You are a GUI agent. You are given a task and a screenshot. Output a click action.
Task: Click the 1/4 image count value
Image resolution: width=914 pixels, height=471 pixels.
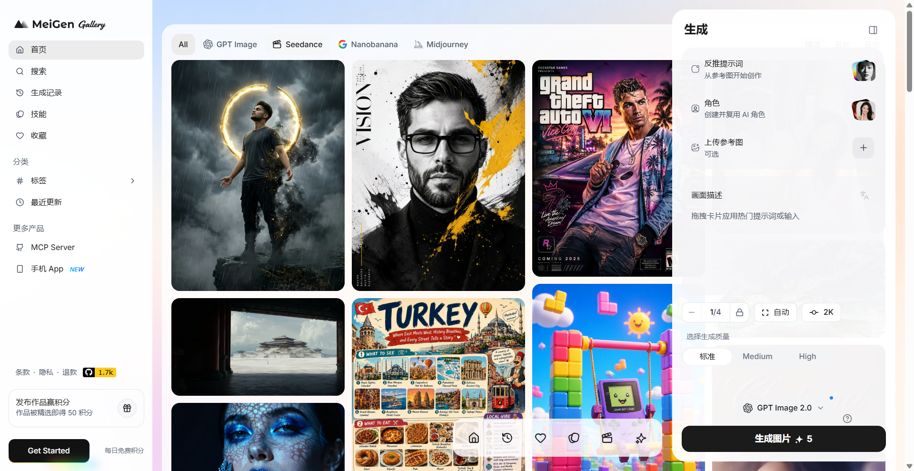click(x=715, y=312)
